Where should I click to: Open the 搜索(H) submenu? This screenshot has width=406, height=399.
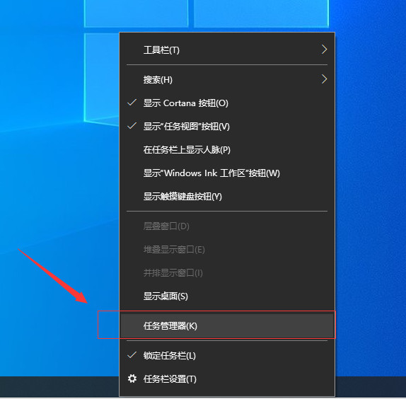[227, 79]
